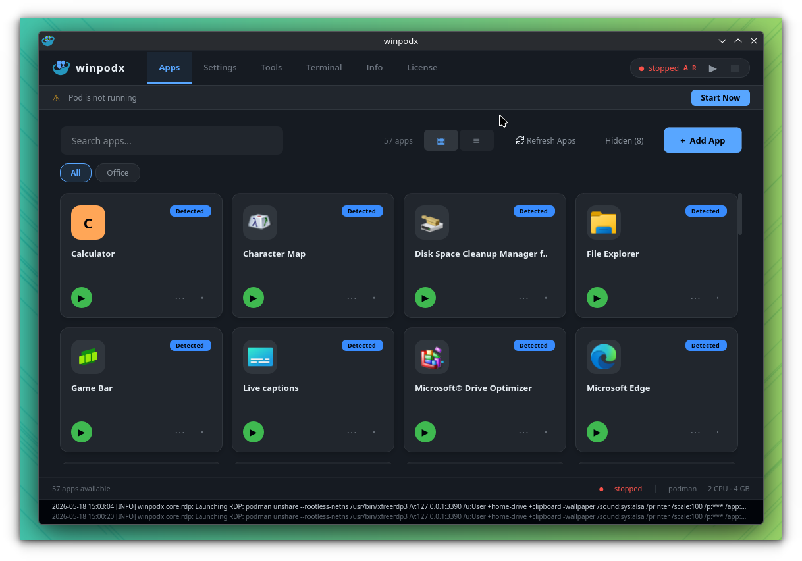Click the Search apps field

(x=172, y=141)
